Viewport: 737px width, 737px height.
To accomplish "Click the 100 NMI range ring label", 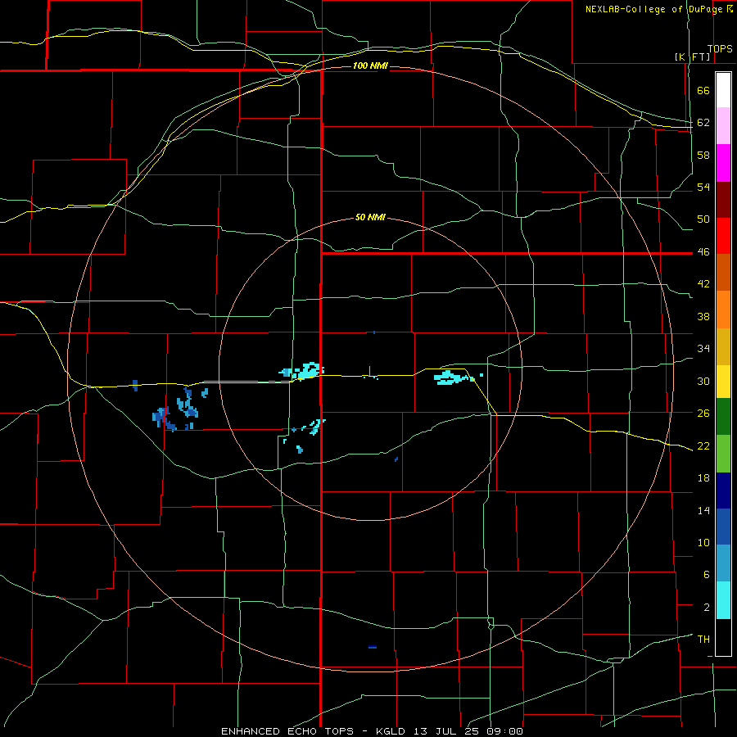I will [x=370, y=66].
